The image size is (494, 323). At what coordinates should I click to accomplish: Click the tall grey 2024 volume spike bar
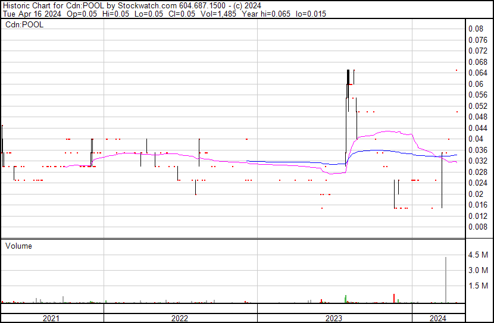[x=446, y=280]
